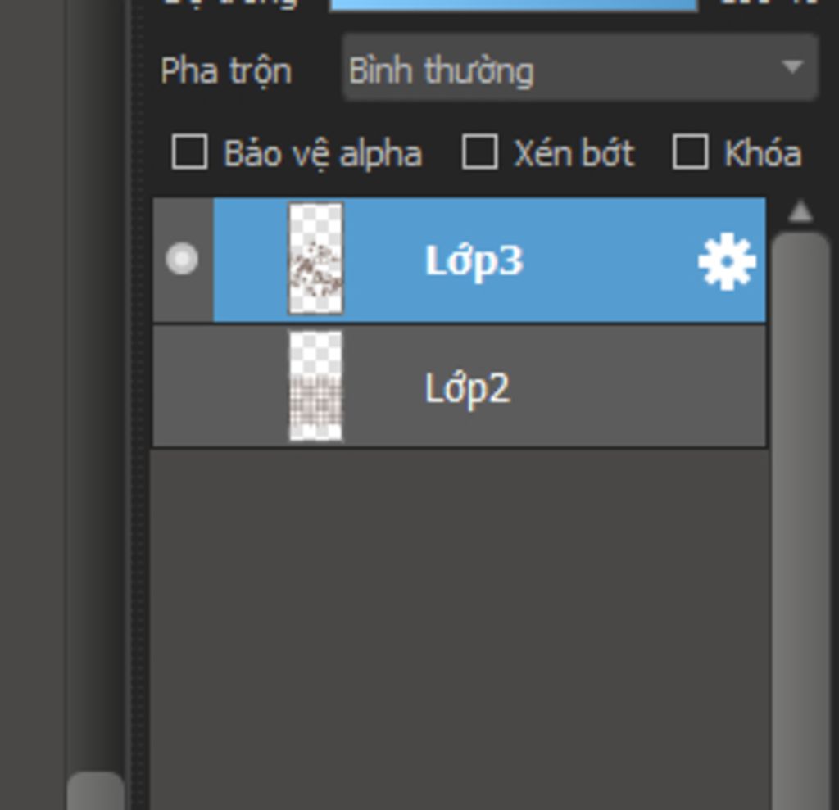
Task: Click the blue opacity slider bar
Action: click(x=514, y=4)
